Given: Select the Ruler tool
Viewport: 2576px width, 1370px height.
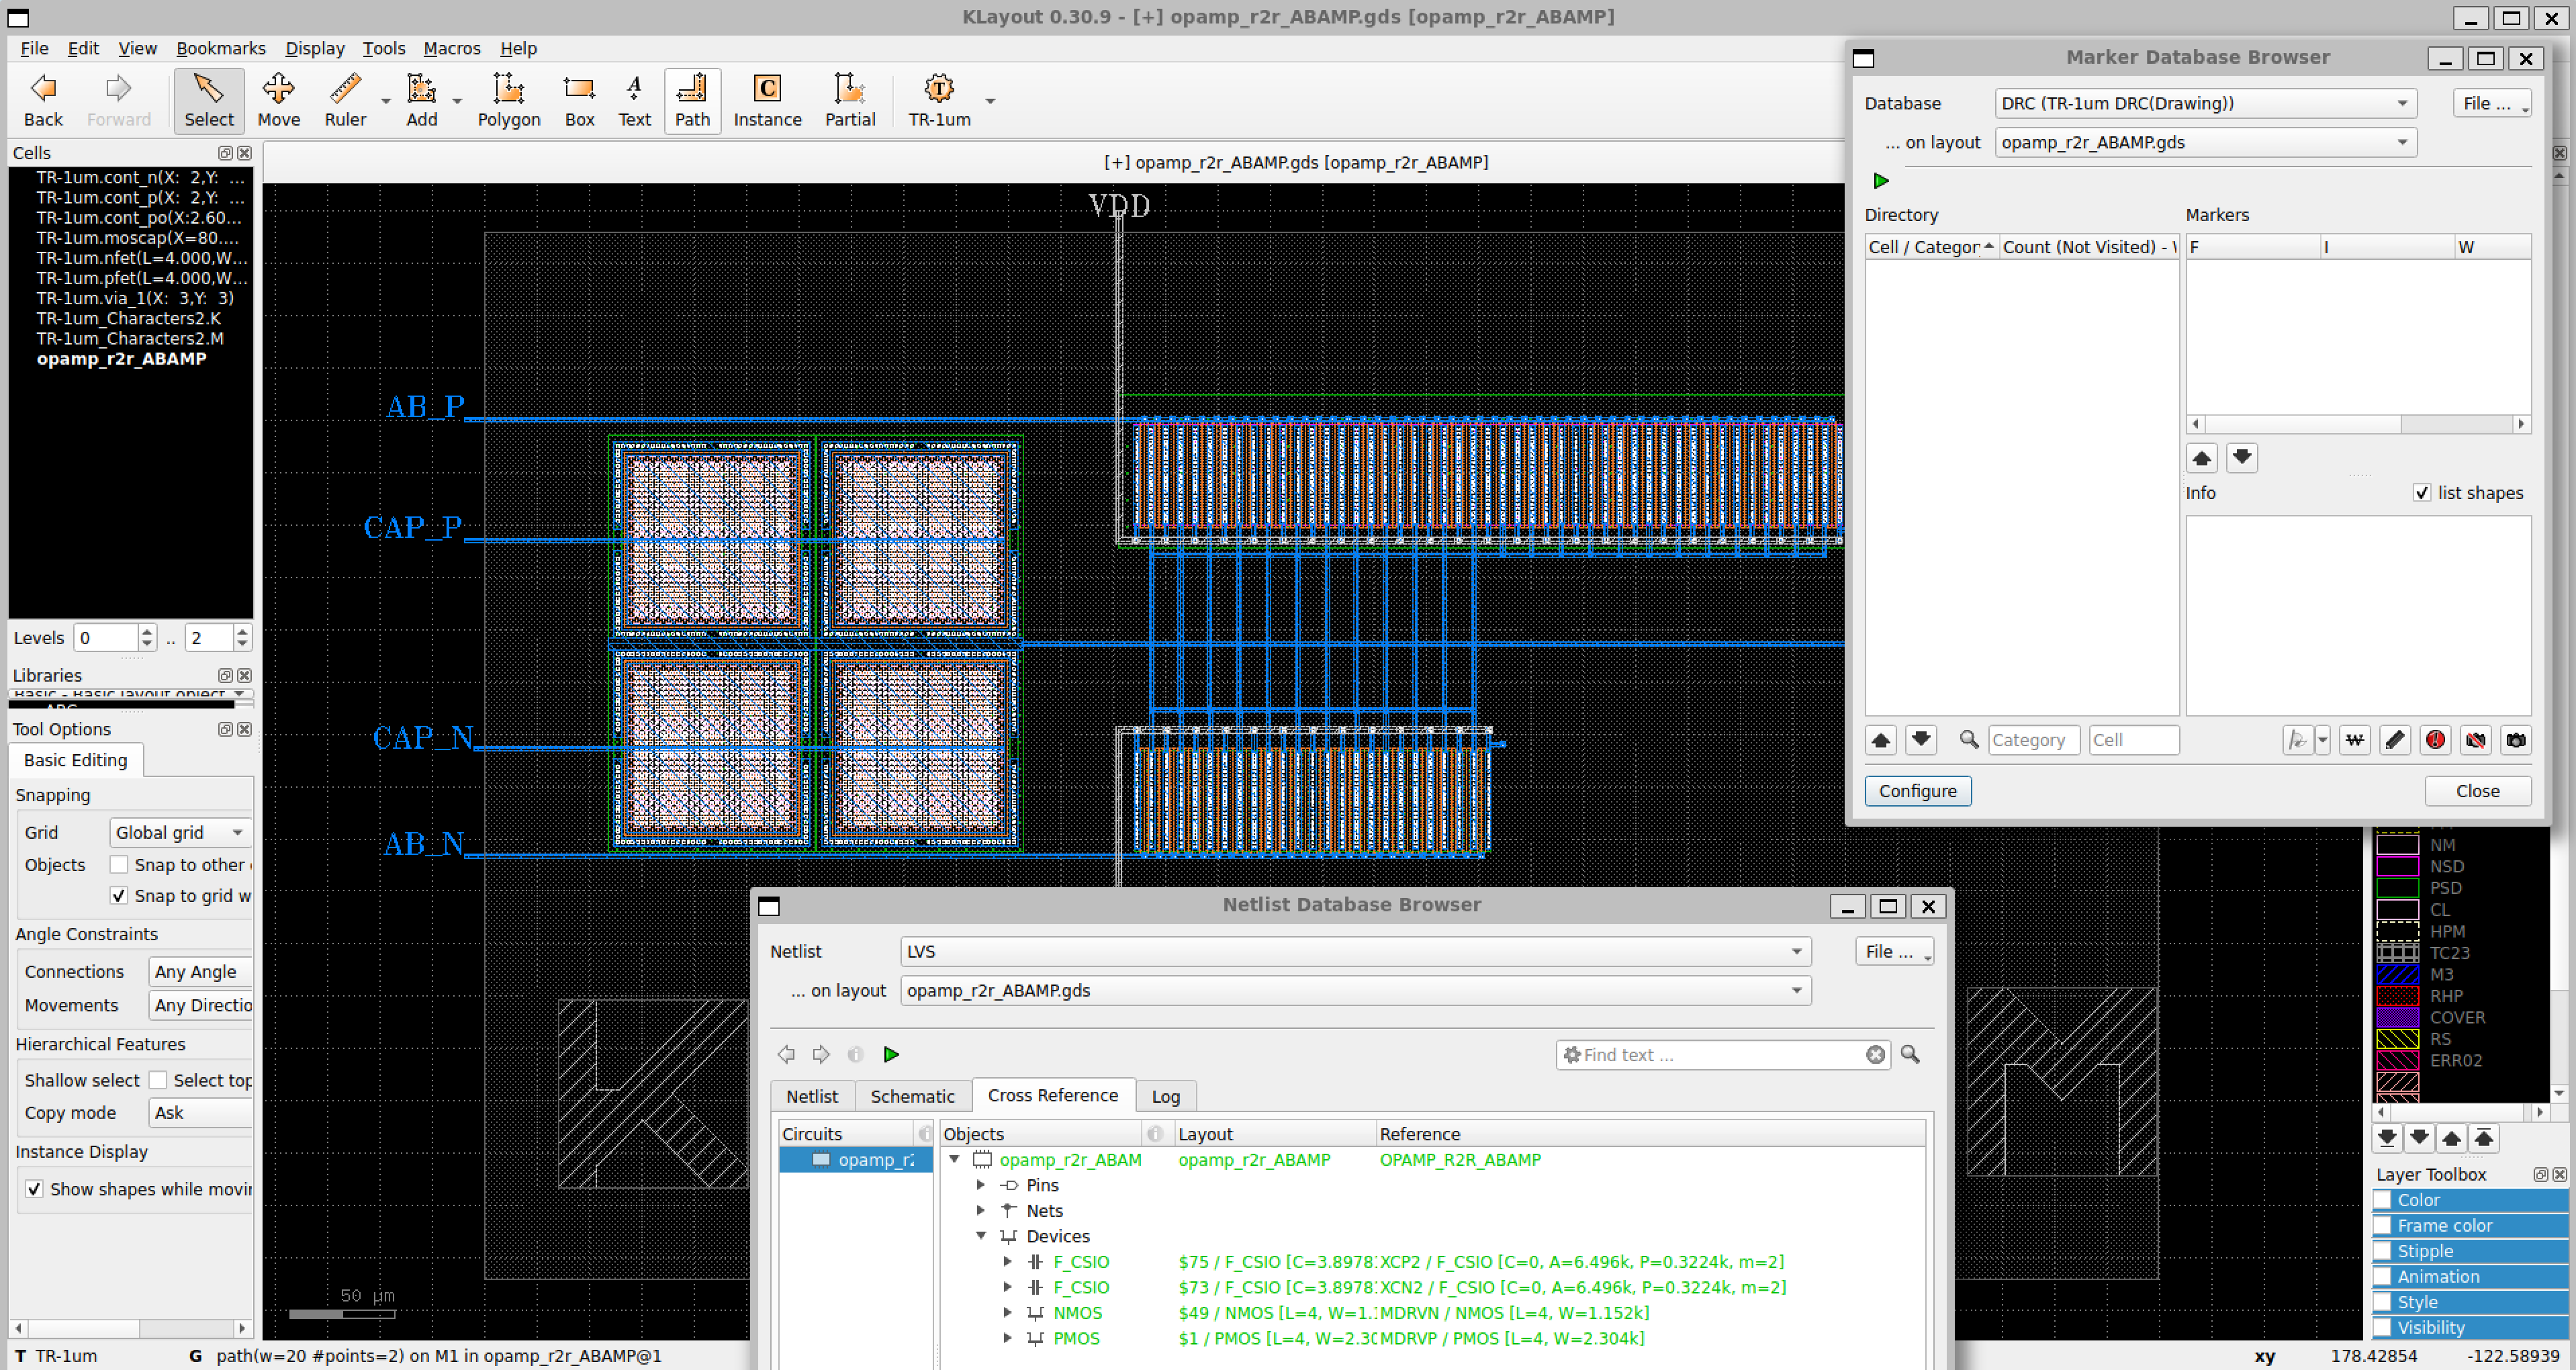Looking at the screenshot, I should [x=345, y=101].
